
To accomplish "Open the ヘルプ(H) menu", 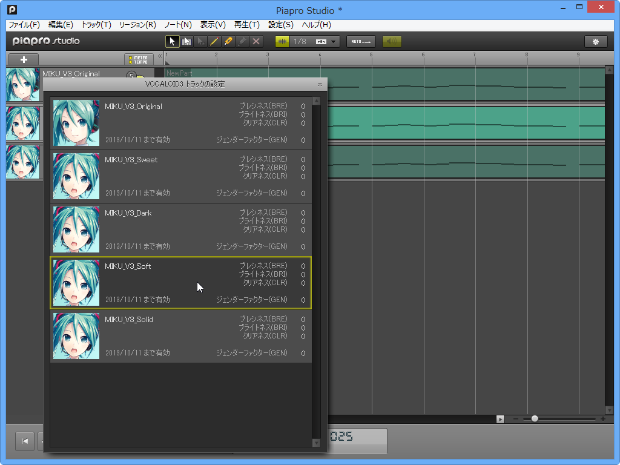I will pos(316,25).
